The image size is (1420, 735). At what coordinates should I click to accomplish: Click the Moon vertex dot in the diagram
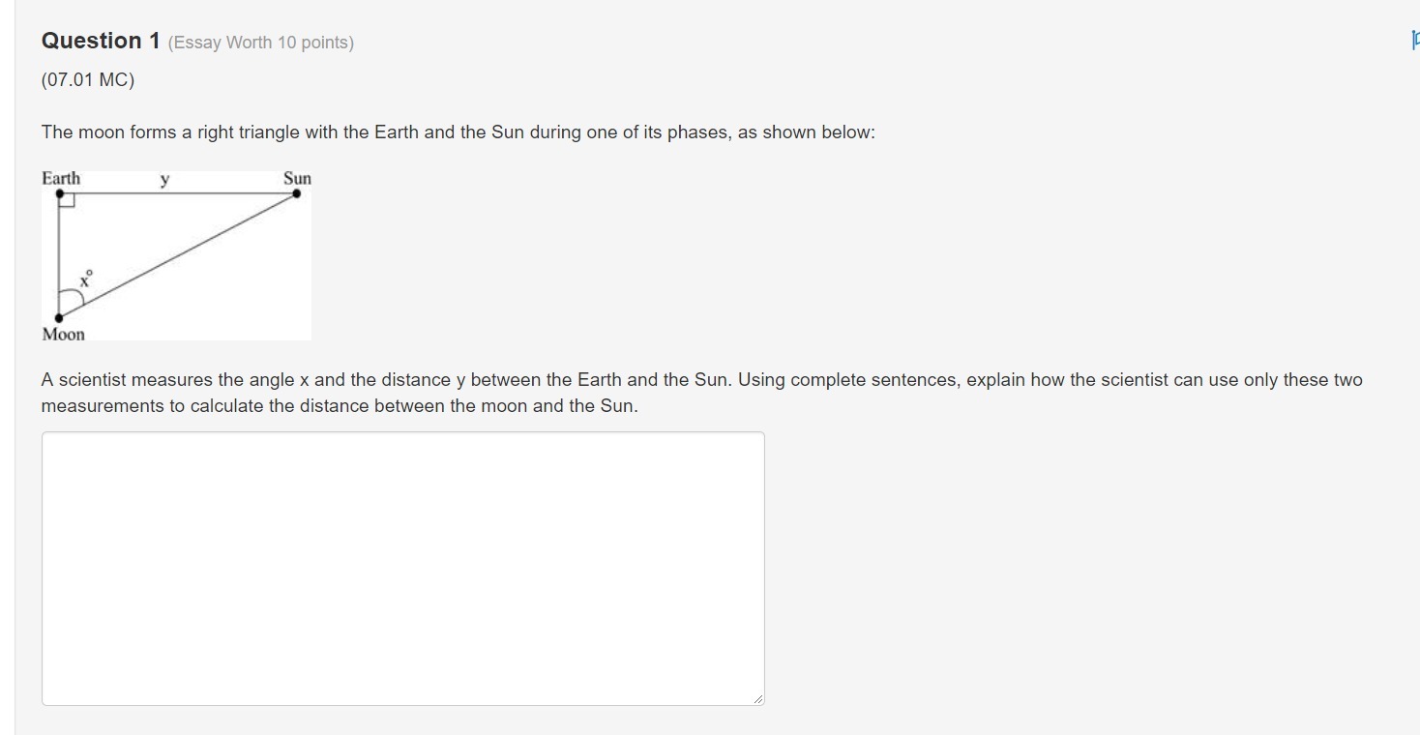[59, 317]
